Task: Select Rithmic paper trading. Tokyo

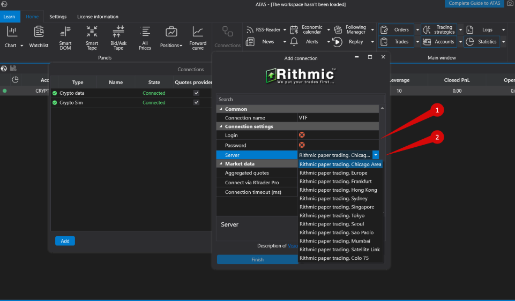Action: click(x=340, y=215)
